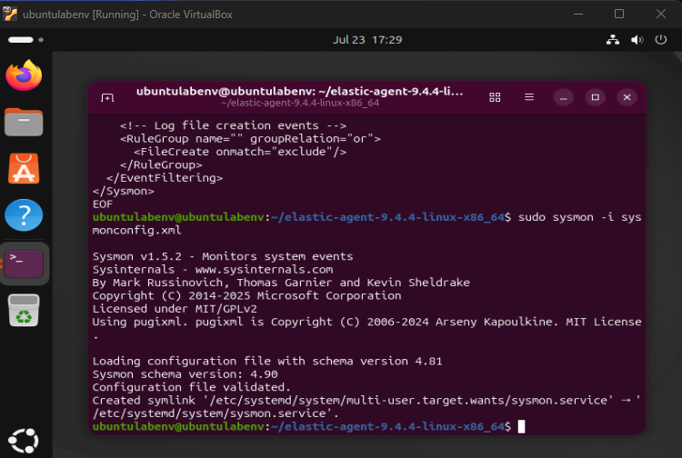The height and width of the screenshot is (458, 682).
Task: Minimize the terminal window
Action: (x=563, y=97)
